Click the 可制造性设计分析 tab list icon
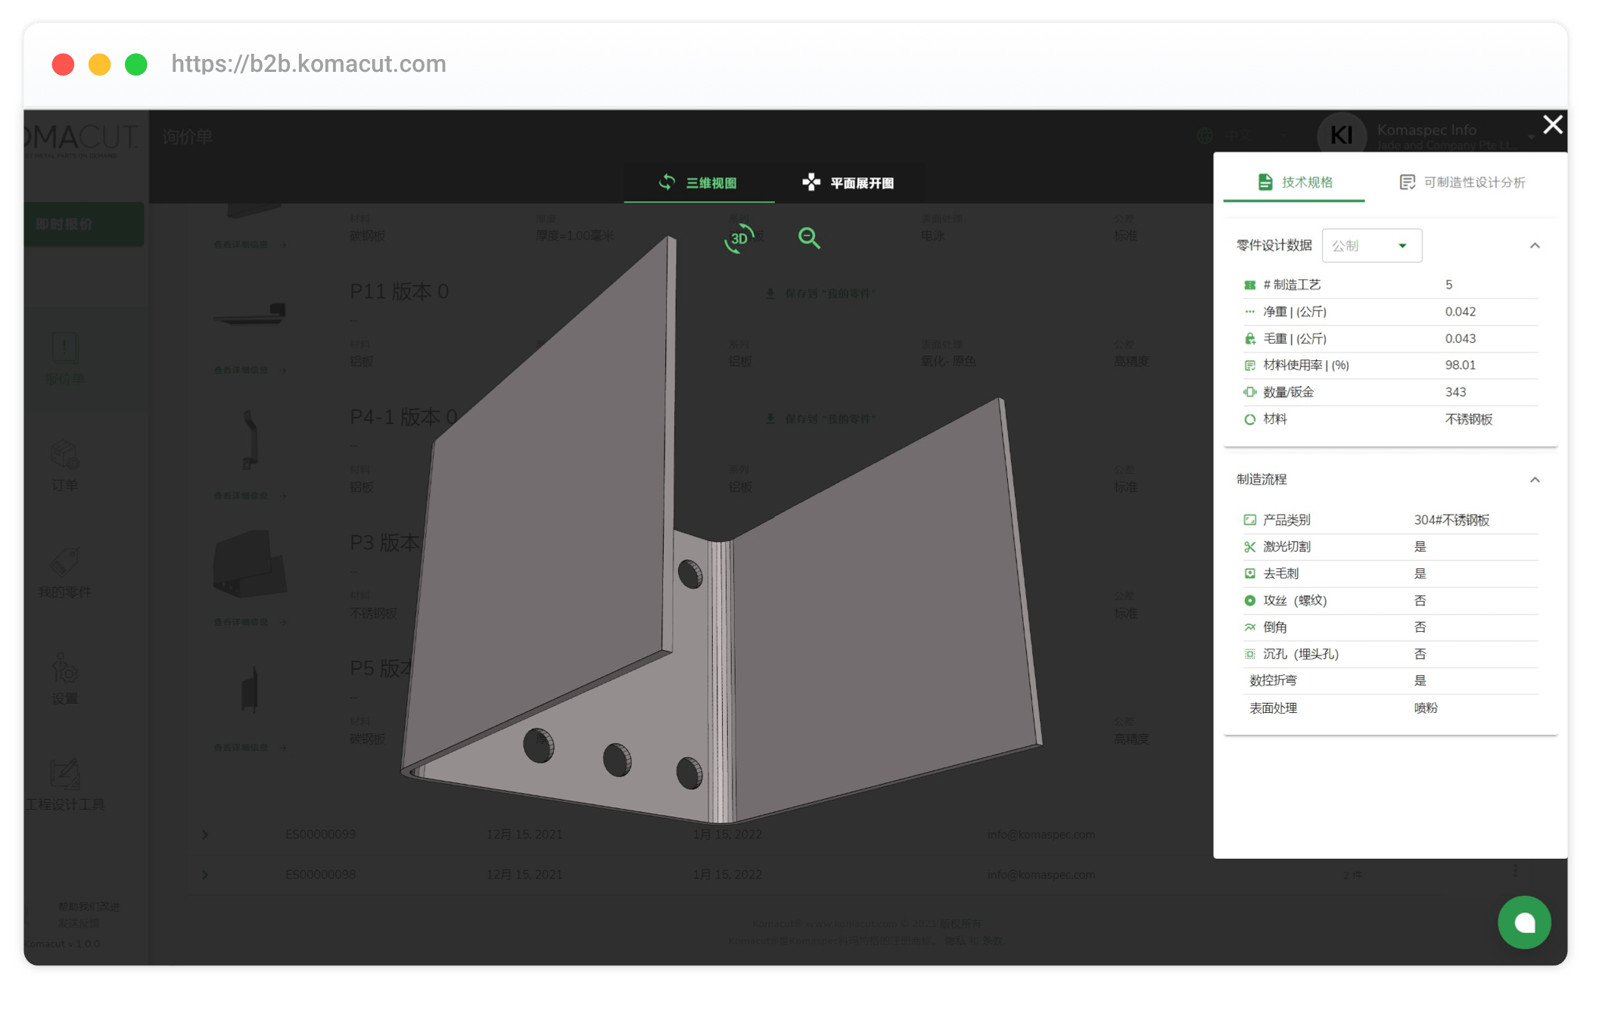Screen dimensions: 1621x1014 [1407, 182]
